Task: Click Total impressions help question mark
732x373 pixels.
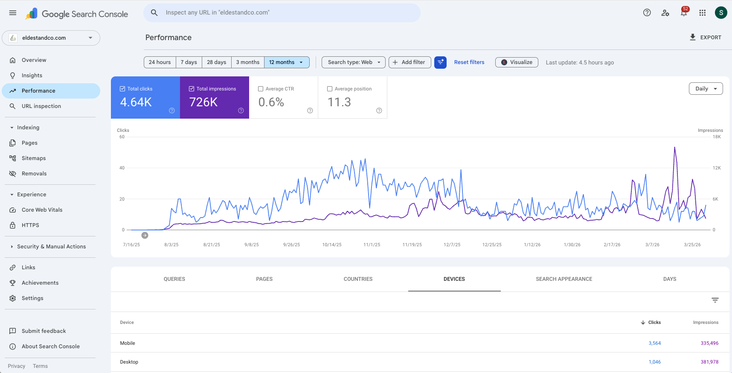Action: (241, 111)
